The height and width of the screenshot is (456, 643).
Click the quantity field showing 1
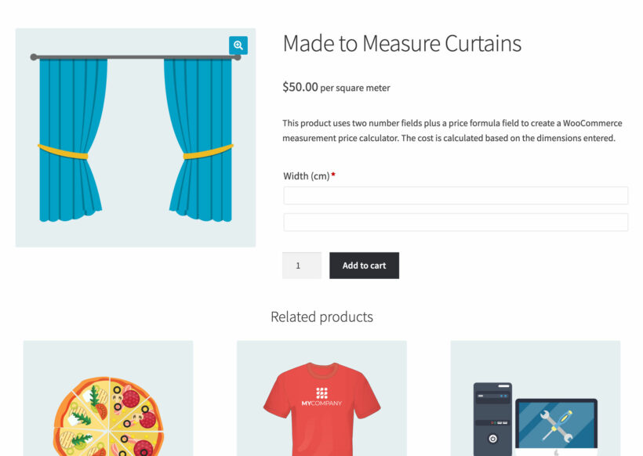(x=301, y=265)
